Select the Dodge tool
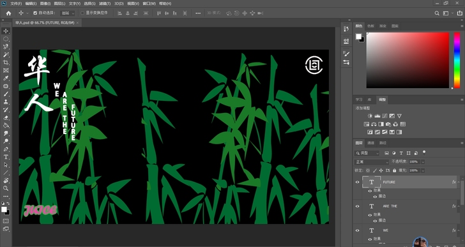 (x=6, y=141)
